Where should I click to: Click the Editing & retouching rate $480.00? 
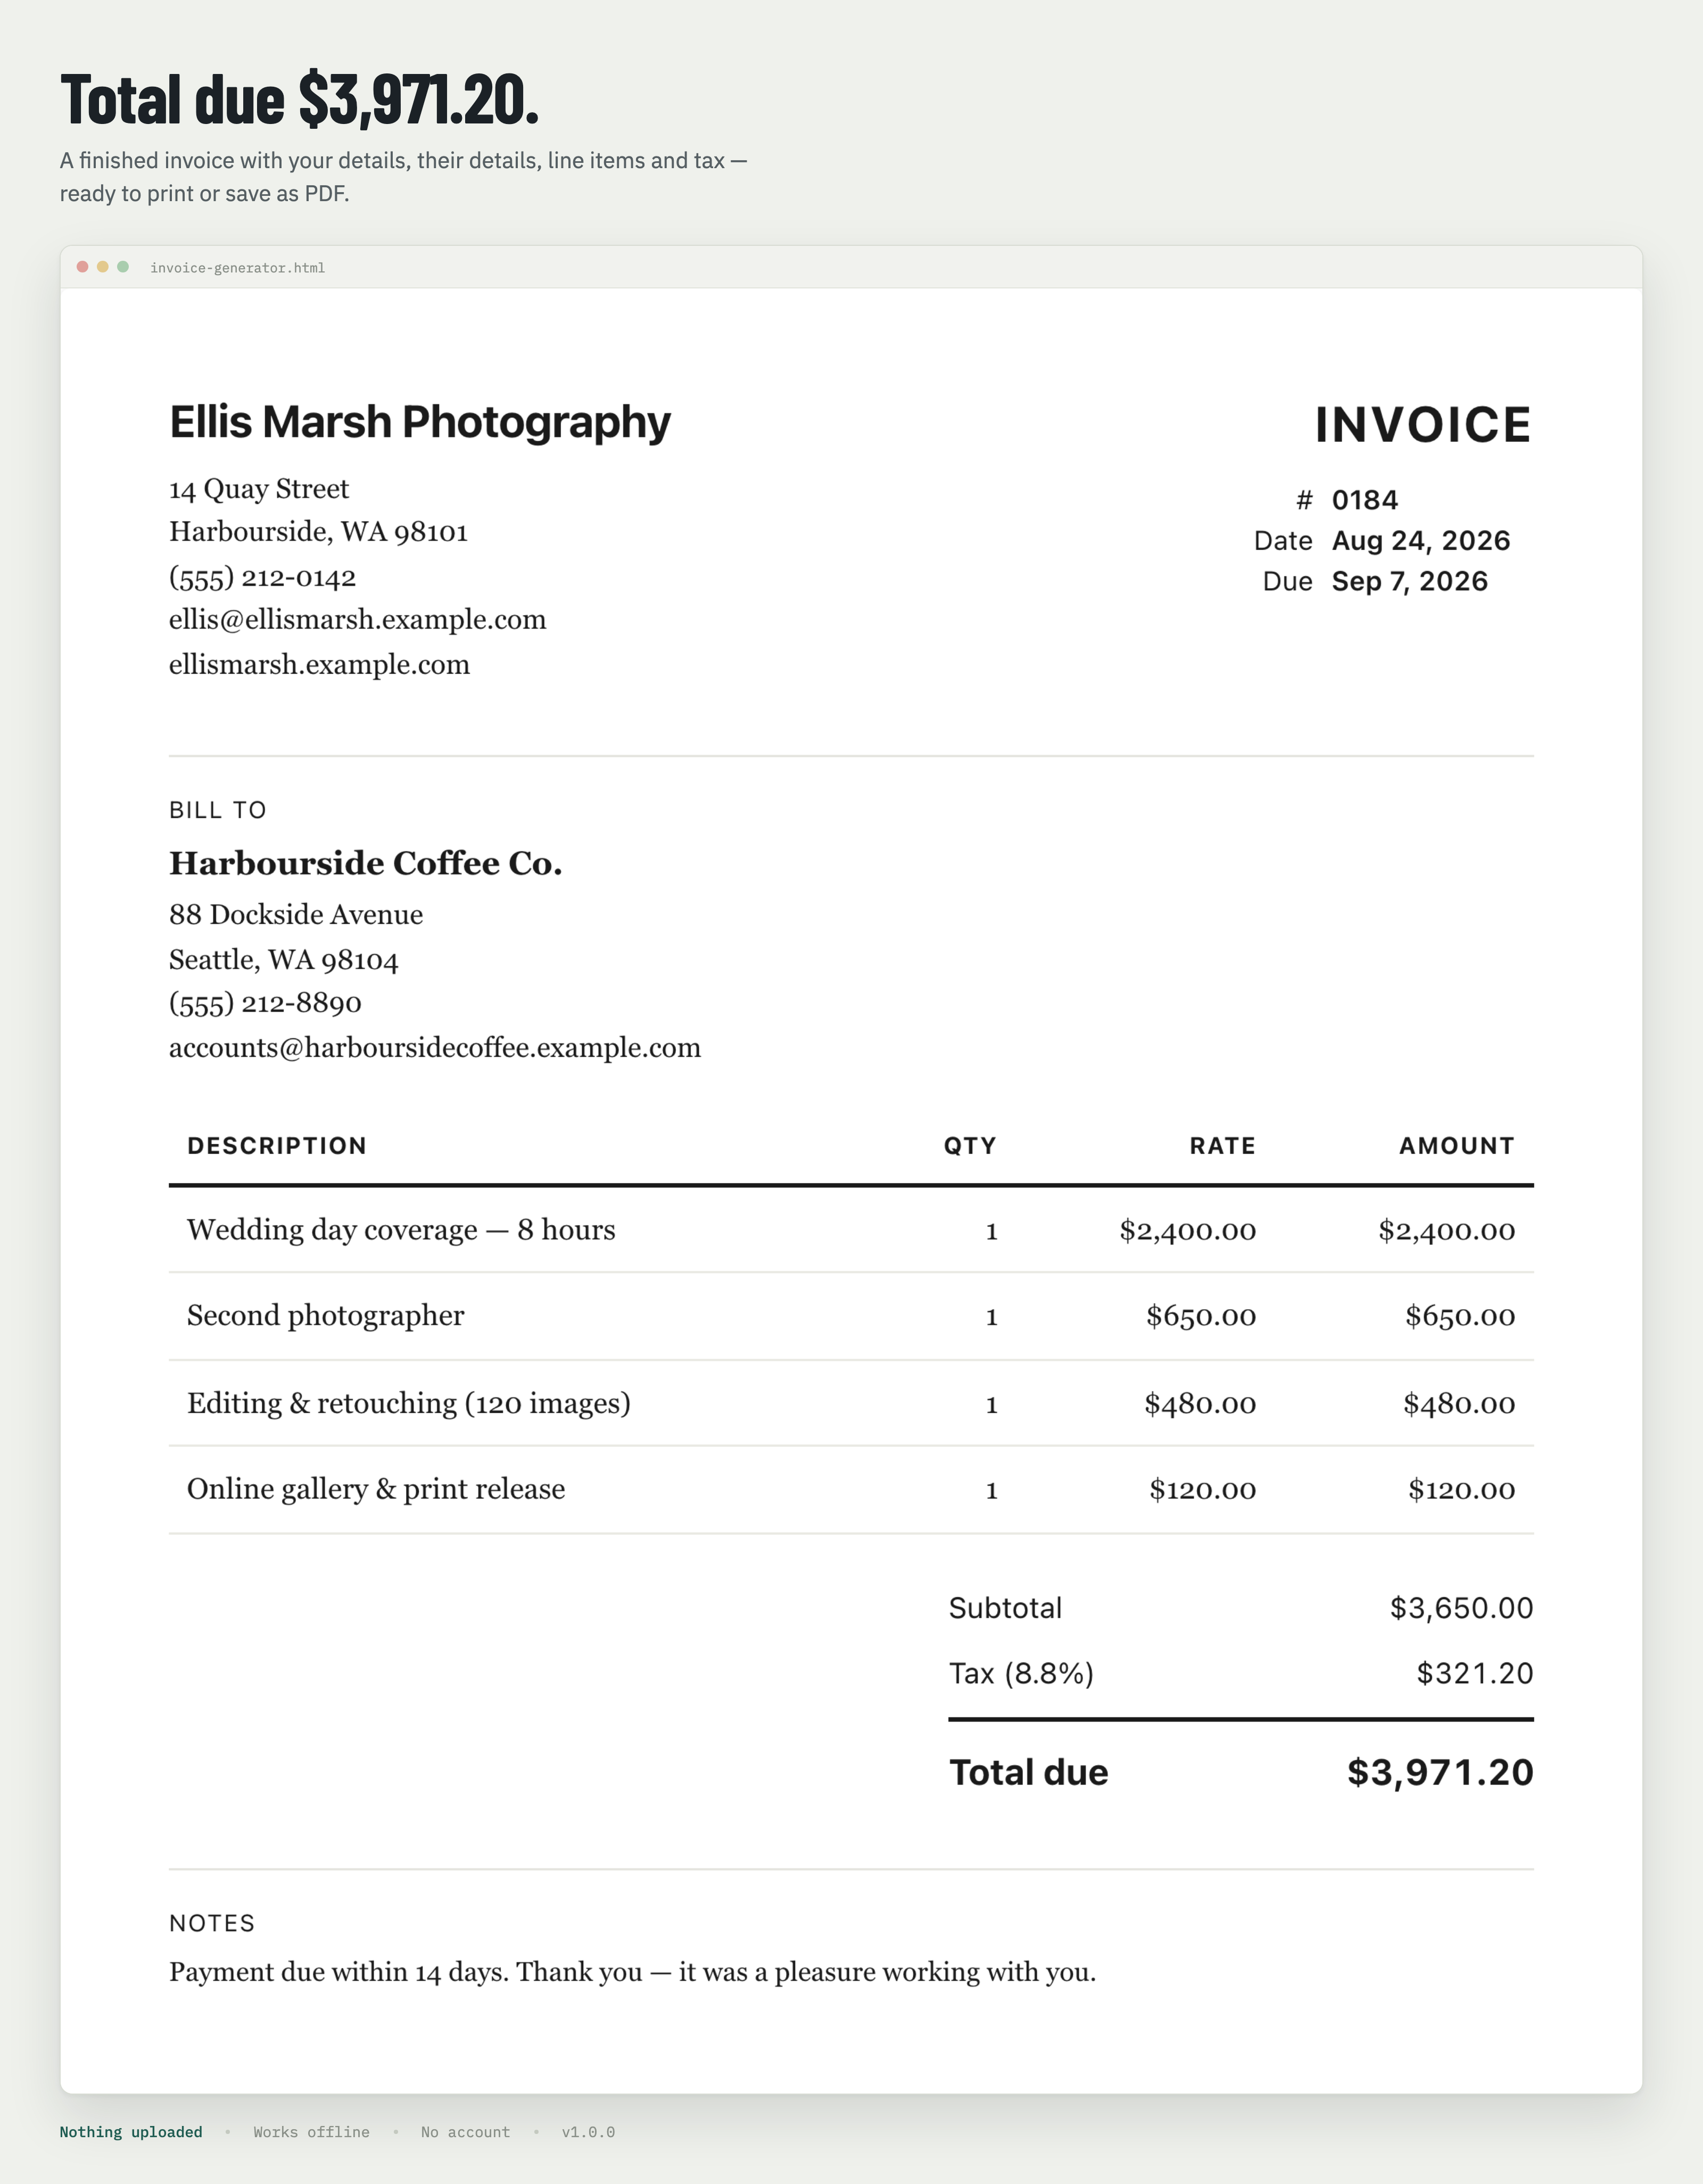(x=1200, y=1405)
